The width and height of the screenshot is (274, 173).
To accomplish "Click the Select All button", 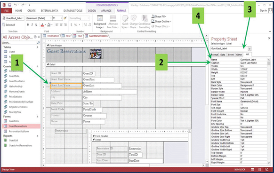I will coord(9,25).
